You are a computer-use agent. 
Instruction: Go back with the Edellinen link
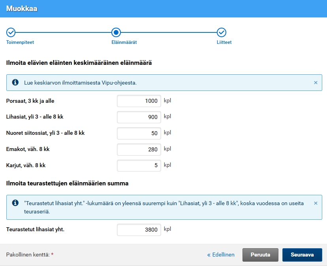pyautogui.click(x=221, y=255)
